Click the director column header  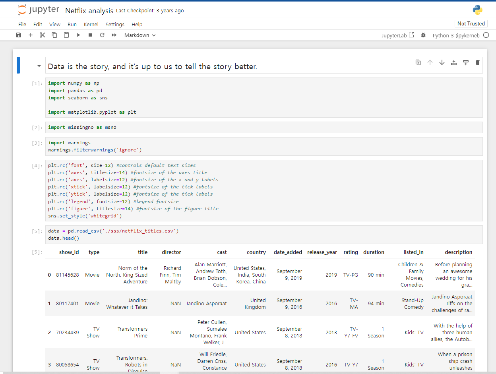tap(171, 252)
